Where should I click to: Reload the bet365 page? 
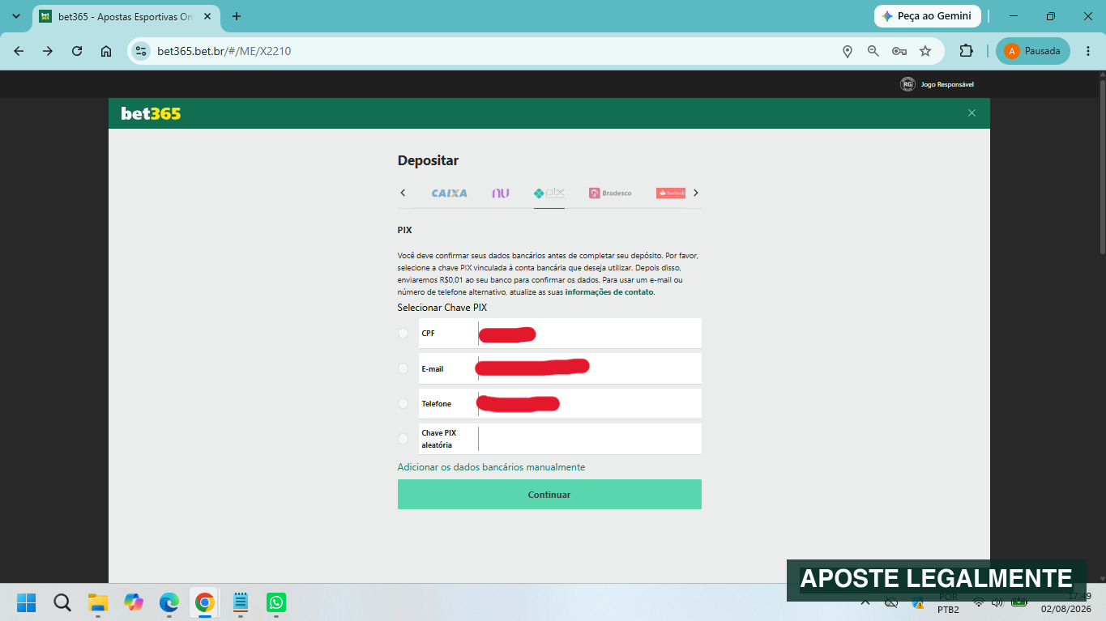[77, 51]
